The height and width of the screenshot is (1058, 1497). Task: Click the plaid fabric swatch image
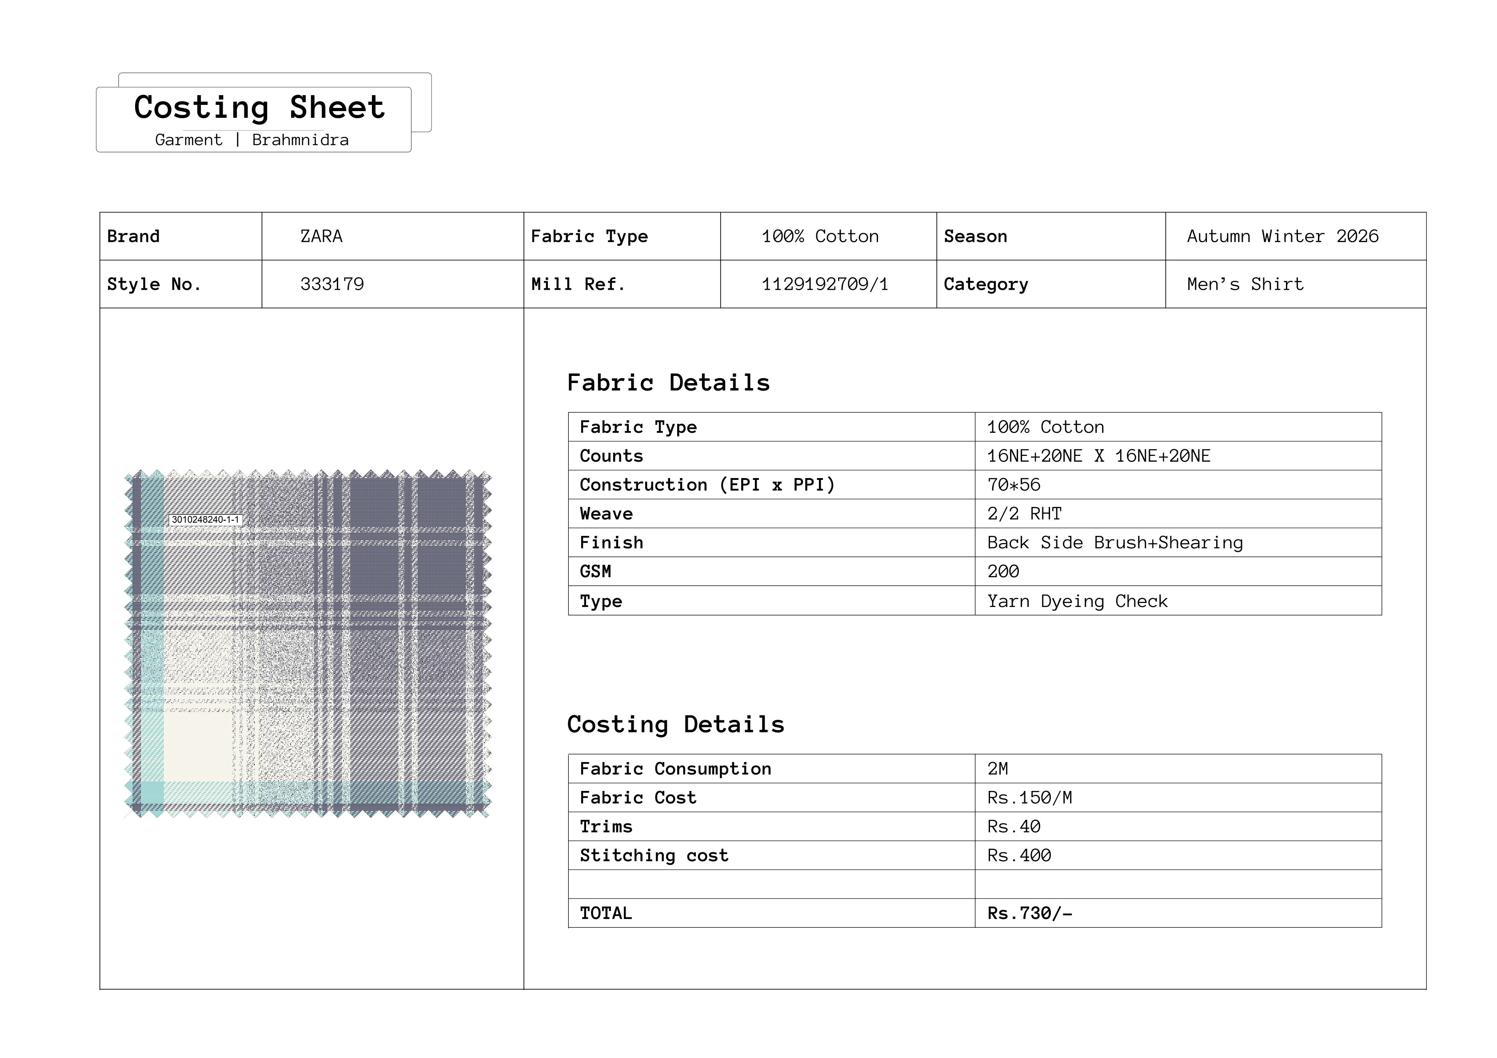(x=307, y=652)
